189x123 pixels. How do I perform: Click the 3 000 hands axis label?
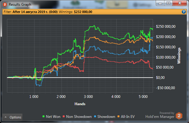pos(88,96)
